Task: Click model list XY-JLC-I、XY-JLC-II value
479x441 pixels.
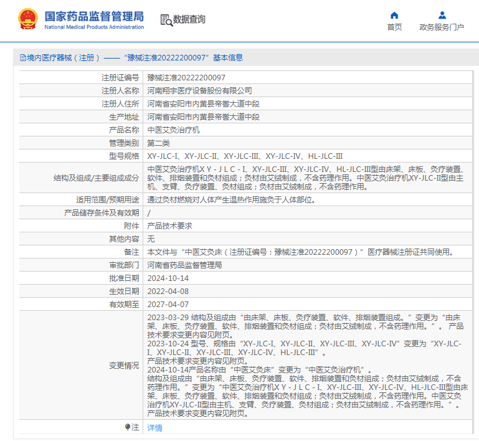Action: 245,156
